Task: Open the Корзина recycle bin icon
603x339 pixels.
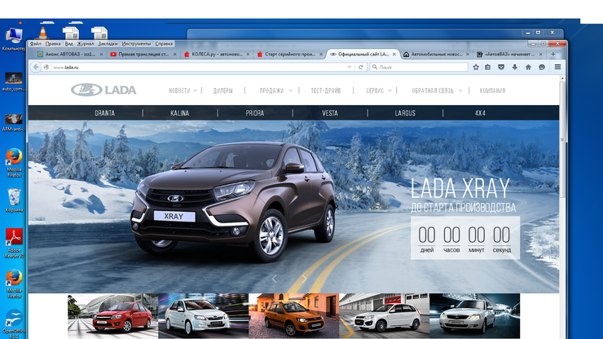Action: [x=14, y=200]
